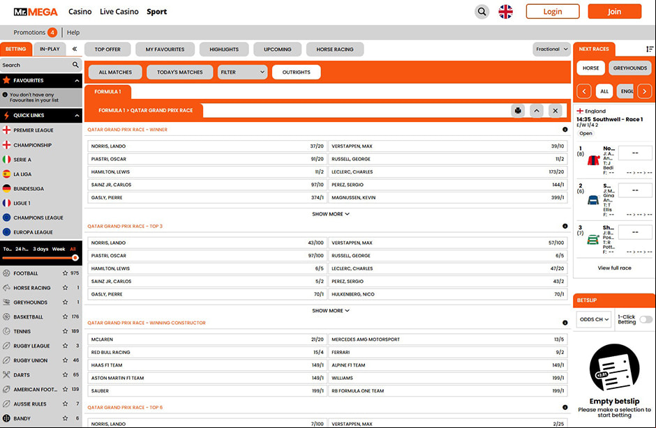Open the Live Casino menu item

[x=119, y=12]
